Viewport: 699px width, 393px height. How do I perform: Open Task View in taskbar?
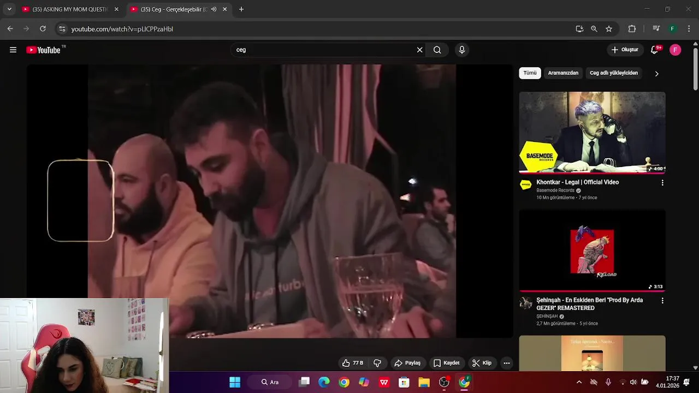pyautogui.click(x=304, y=382)
